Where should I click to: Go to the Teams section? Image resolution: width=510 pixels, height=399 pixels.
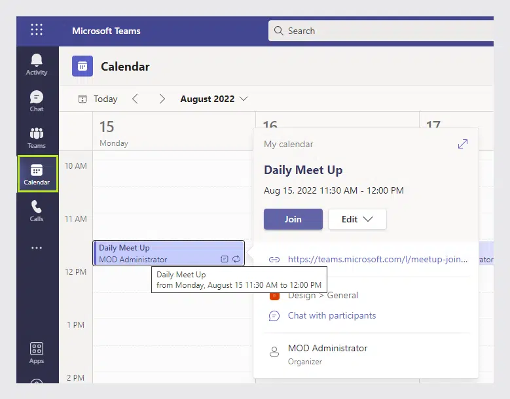37,138
